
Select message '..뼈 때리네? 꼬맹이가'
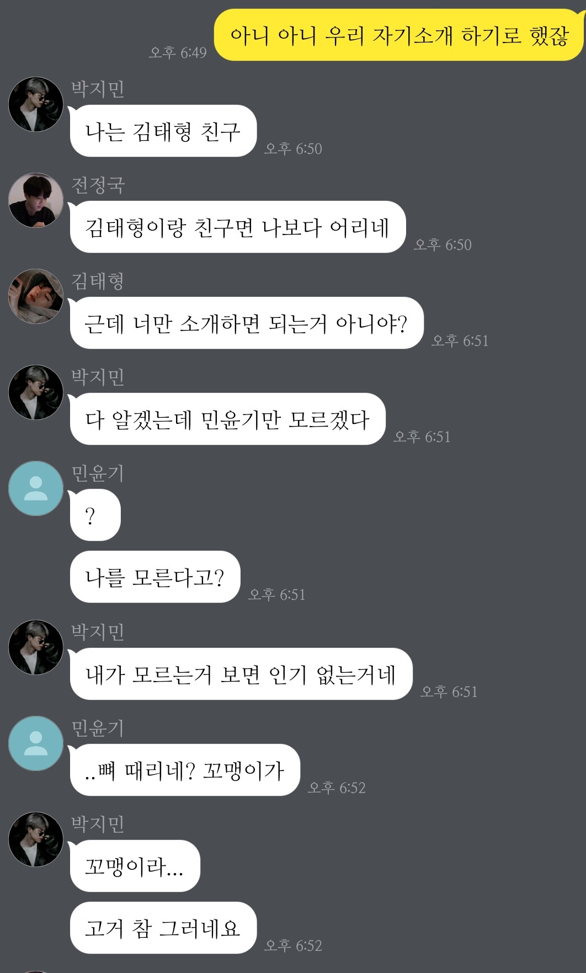185,770
